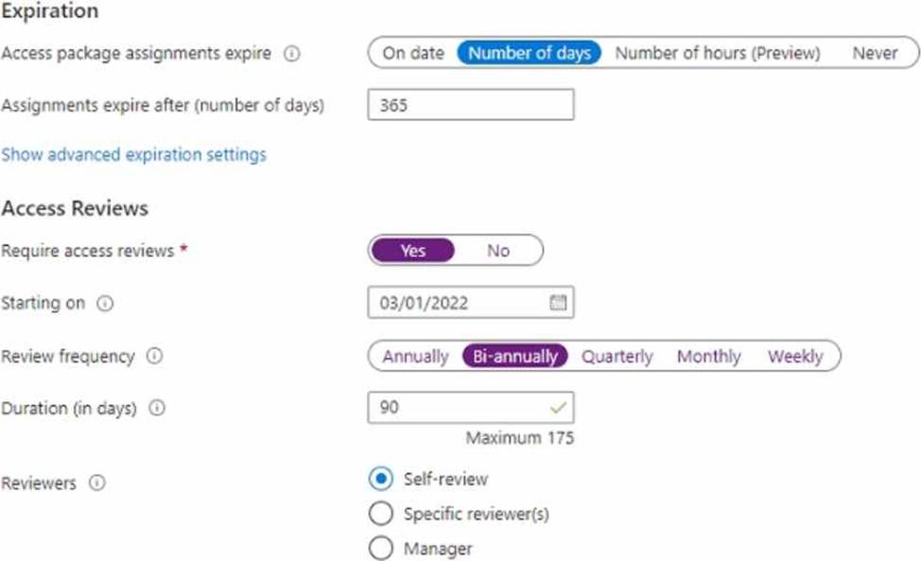Image resolution: width=921 pixels, height=561 pixels.
Task: Select Number of hours (Preview) option
Action: pyautogui.click(x=718, y=53)
